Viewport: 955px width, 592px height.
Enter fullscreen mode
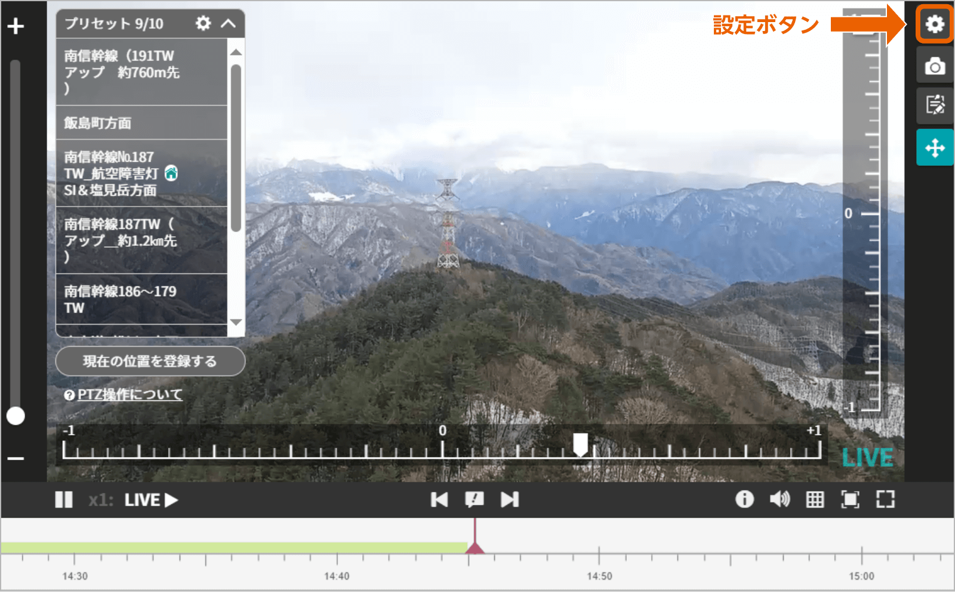(885, 499)
